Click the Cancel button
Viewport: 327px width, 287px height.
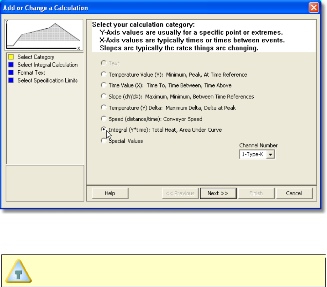click(x=294, y=194)
